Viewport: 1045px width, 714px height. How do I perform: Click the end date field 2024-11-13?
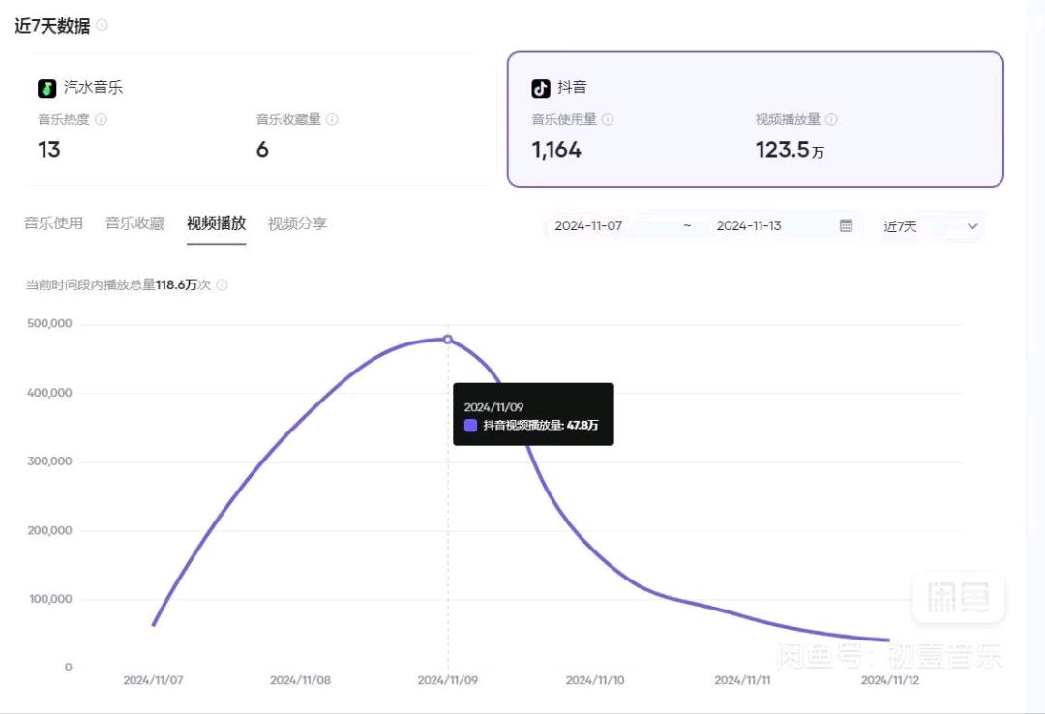(749, 226)
